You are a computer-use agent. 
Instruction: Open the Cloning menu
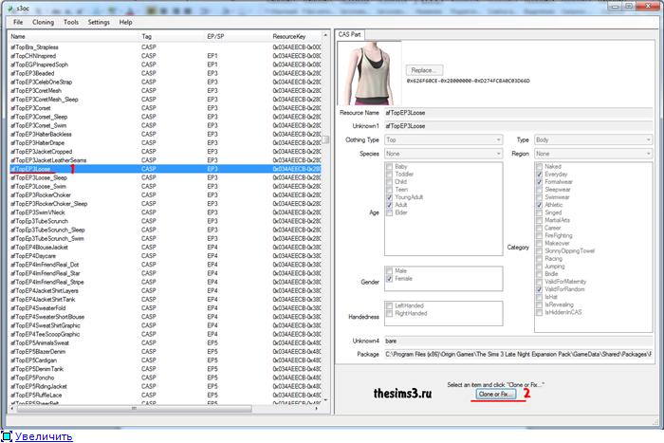tap(44, 22)
